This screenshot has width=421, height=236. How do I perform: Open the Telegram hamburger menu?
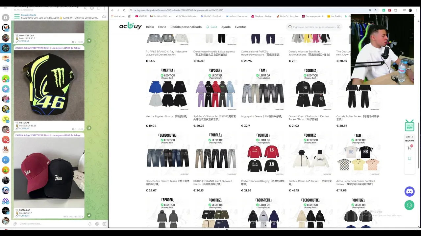point(6,9)
